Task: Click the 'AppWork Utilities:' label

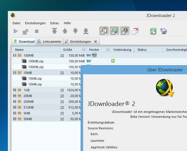Action: tap(104, 147)
